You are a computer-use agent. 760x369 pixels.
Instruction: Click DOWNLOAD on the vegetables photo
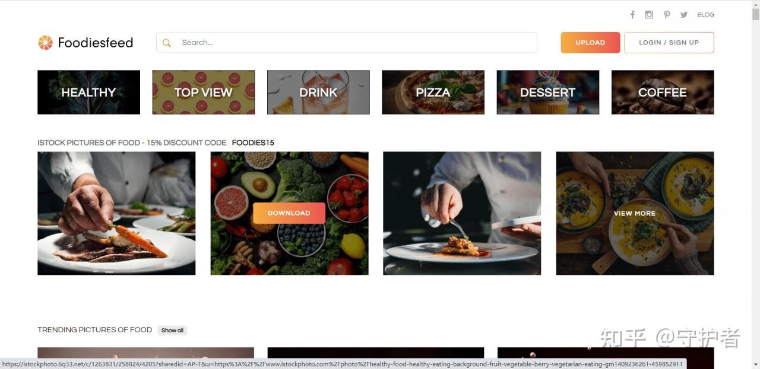(289, 213)
